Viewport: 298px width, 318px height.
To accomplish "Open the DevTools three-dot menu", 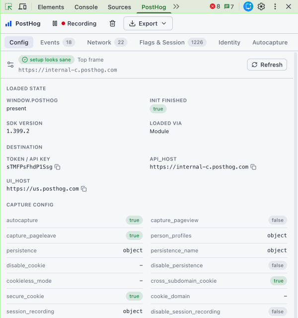I will [x=275, y=6].
